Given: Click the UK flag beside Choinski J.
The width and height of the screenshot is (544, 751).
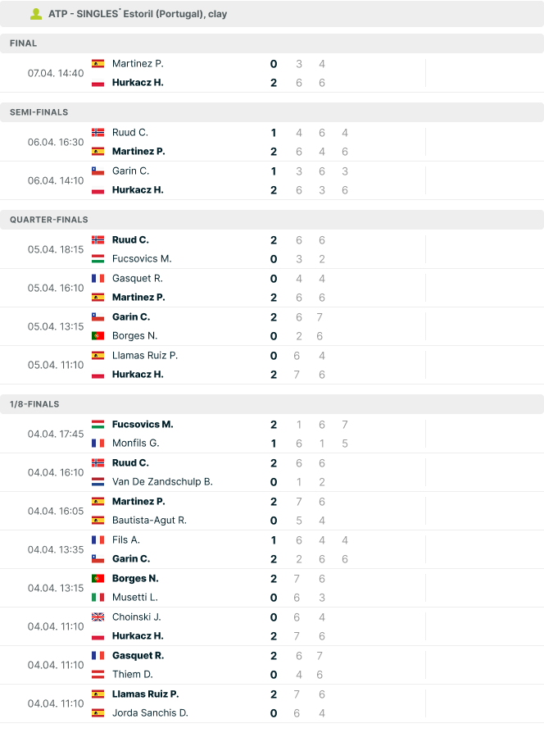Looking at the screenshot, I should [98, 617].
